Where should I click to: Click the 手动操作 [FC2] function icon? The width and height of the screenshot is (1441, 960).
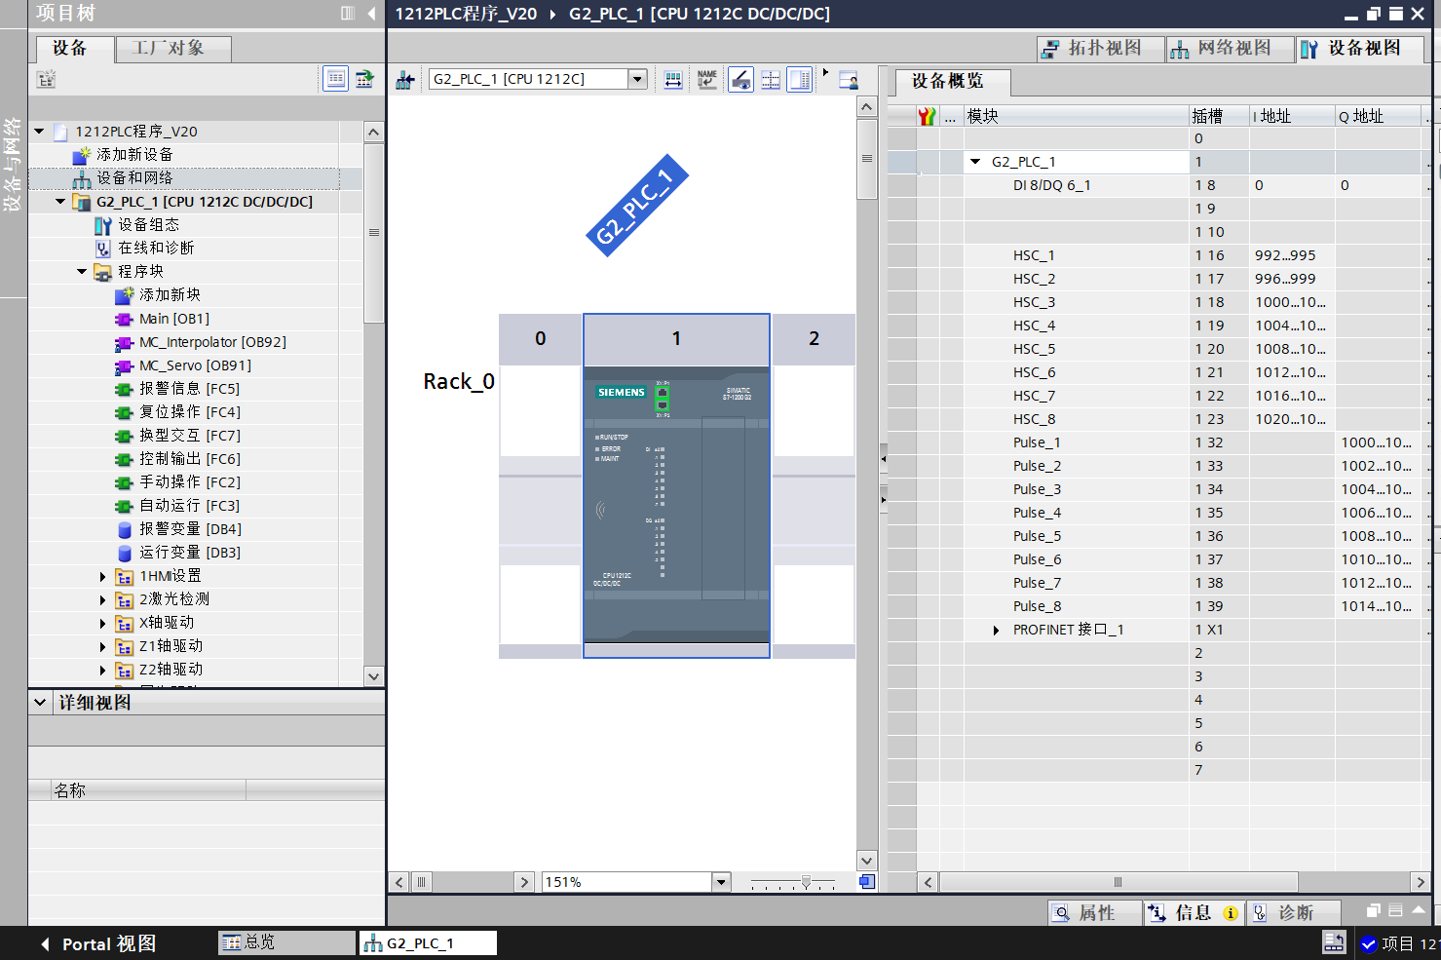pos(124,482)
